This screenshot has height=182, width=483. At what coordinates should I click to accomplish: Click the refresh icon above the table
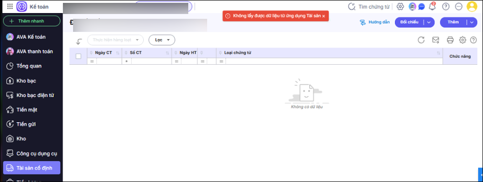(x=421, y=40)
